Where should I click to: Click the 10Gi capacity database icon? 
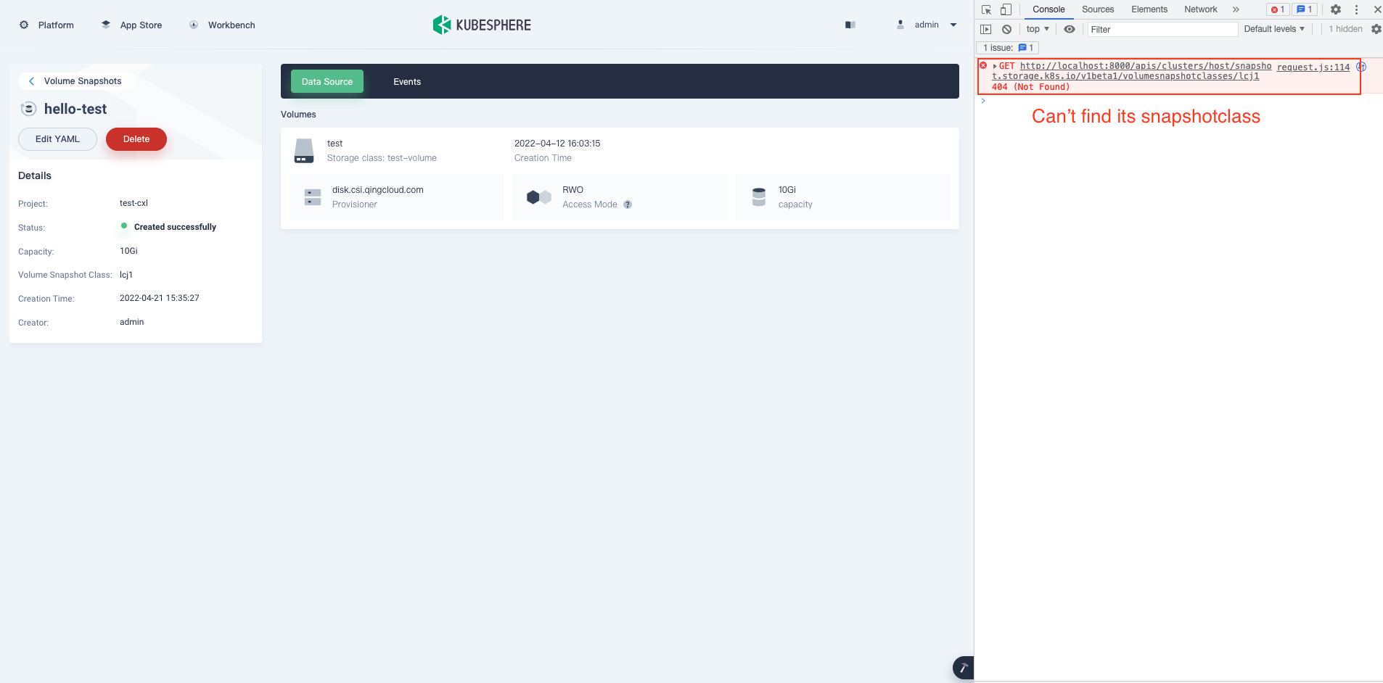759,197
